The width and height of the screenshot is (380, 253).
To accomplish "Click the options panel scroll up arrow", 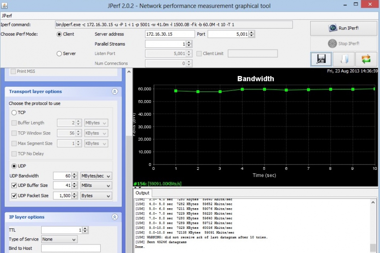I will [x=129, y=72].
